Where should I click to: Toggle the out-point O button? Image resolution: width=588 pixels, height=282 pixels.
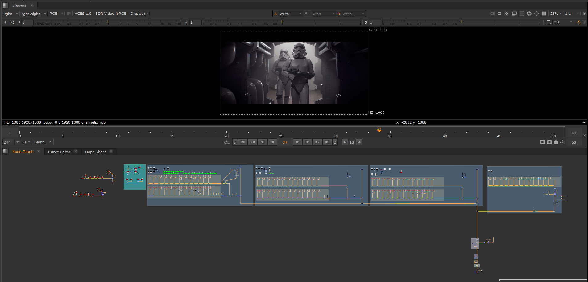point(335,142)
